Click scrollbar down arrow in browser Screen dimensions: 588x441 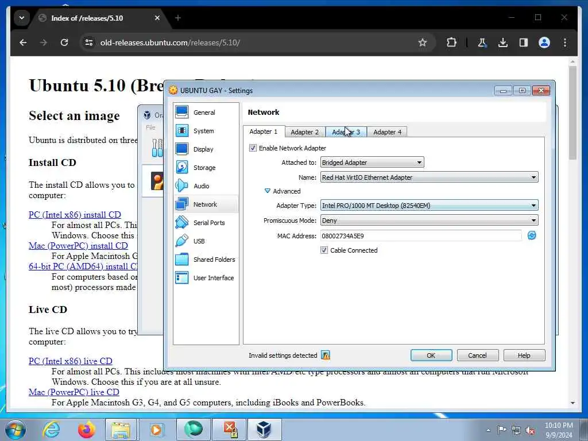tap(572, 403)
